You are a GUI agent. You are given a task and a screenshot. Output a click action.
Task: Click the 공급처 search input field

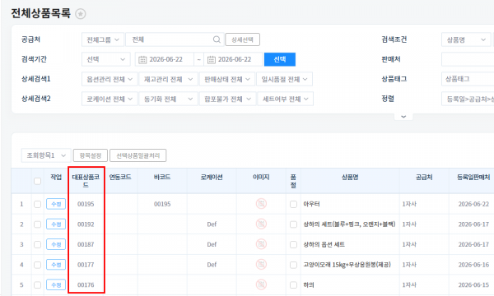(175, 39)
